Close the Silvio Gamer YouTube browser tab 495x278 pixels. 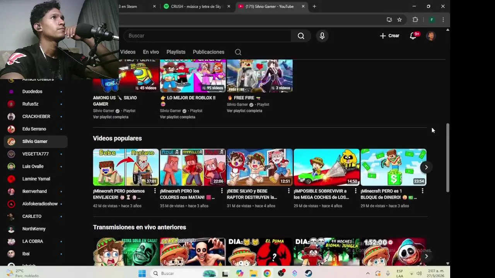point(303,7)
